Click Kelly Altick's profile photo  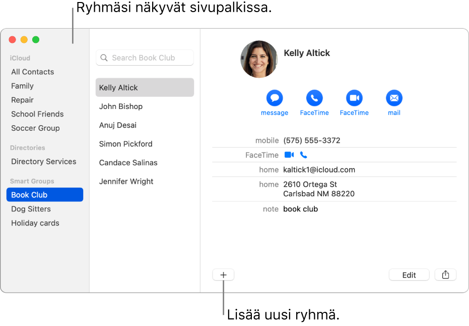click(259, 59)
